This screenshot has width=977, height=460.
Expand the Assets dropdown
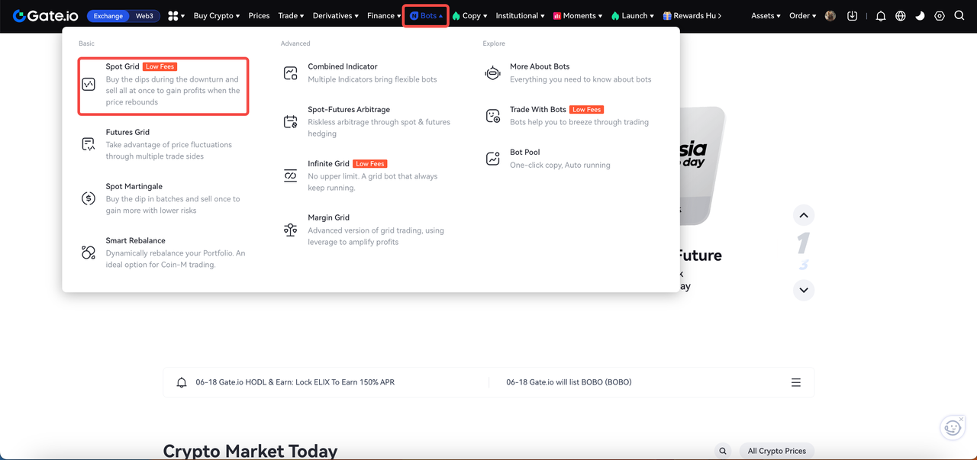click(766, 16)
